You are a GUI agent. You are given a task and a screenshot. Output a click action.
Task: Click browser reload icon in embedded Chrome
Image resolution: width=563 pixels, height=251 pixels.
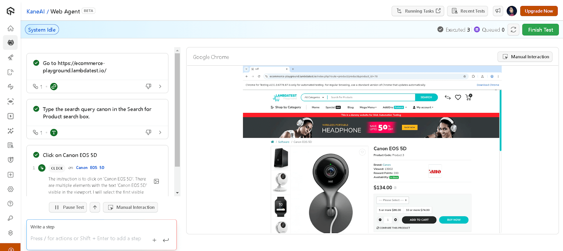tap(259, 76)
